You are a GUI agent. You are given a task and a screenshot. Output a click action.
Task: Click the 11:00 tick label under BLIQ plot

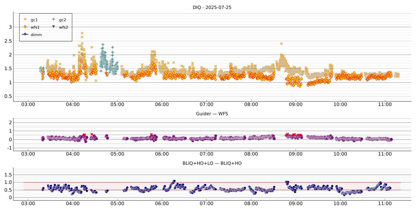385,204
